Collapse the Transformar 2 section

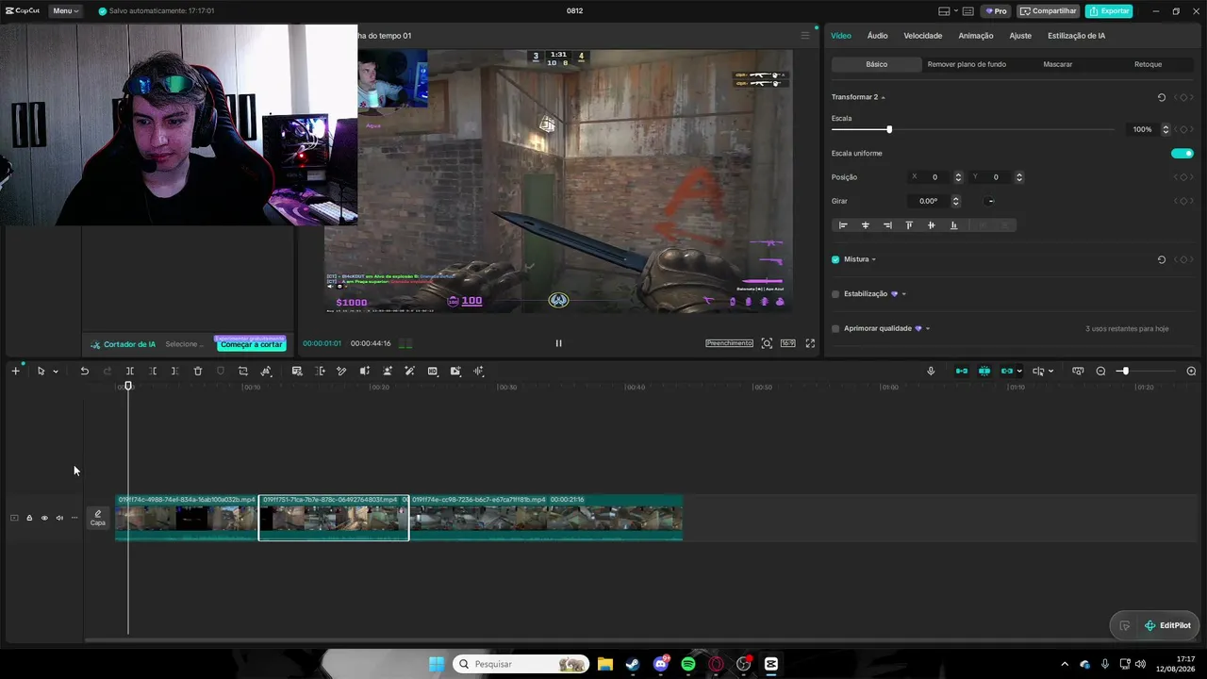coord(883,98)
